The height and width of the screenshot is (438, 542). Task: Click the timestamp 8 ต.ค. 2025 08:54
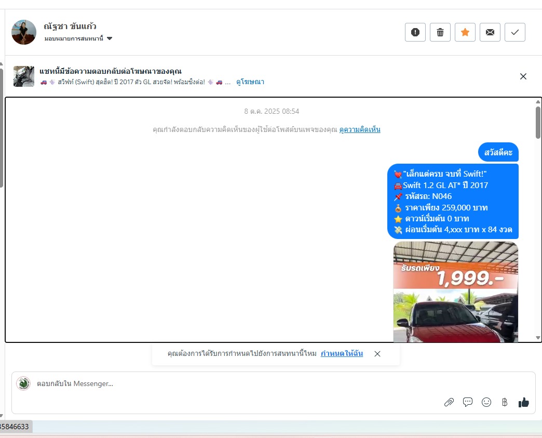[x=272, y=111]
